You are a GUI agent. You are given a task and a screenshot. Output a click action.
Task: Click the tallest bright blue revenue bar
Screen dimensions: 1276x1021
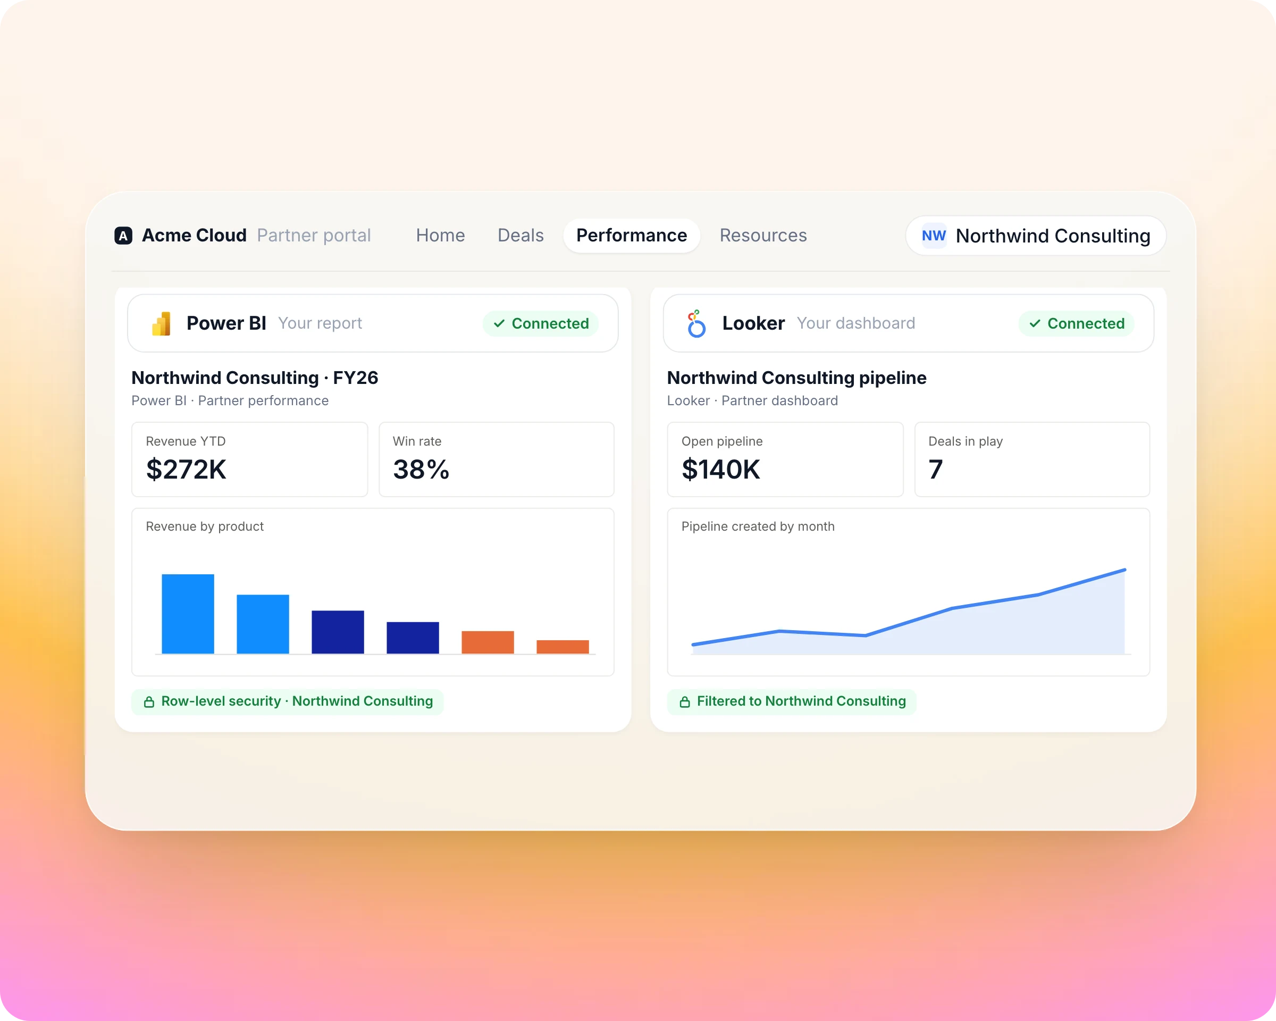[188, 614]
